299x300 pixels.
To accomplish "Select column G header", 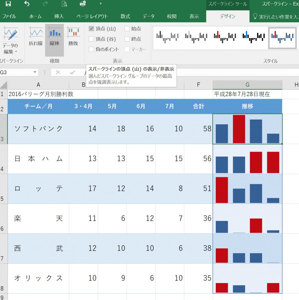I will (x=247, y=85).
